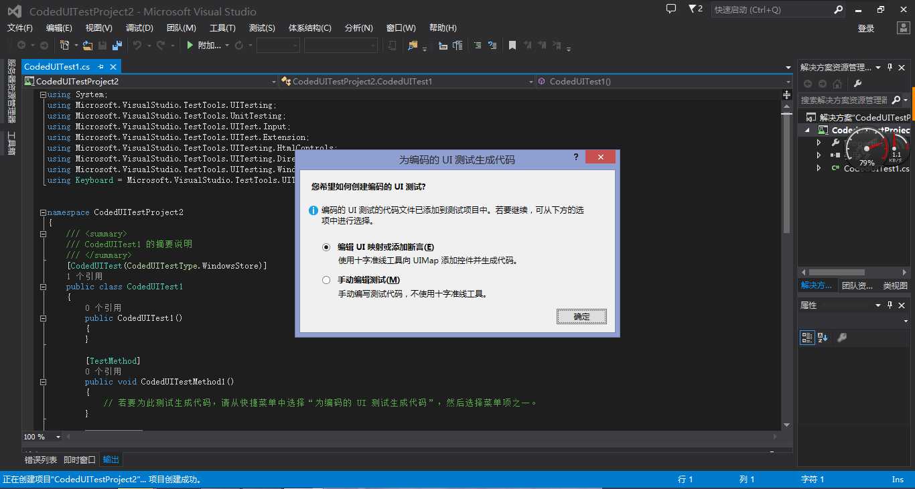Toggle the bookmark icon in toolbar
The height and width of the screenshot is (489, 915).
(512, 45)
